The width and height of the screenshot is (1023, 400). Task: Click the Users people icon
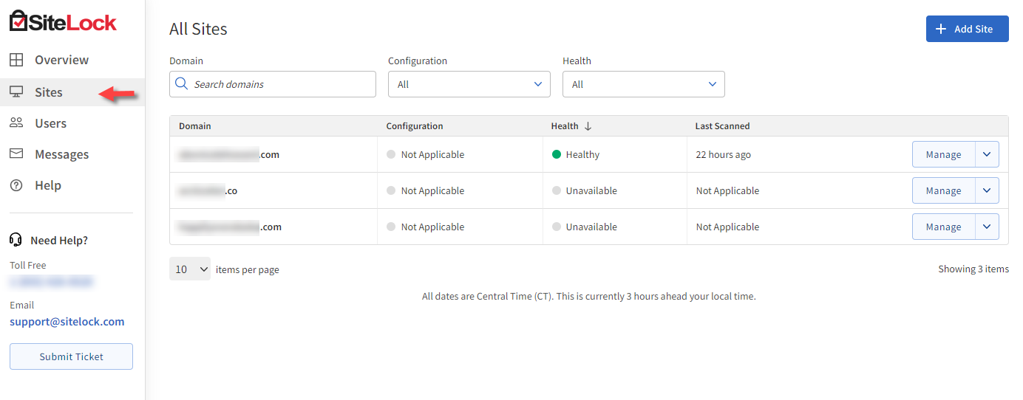(x=16, y=123)
